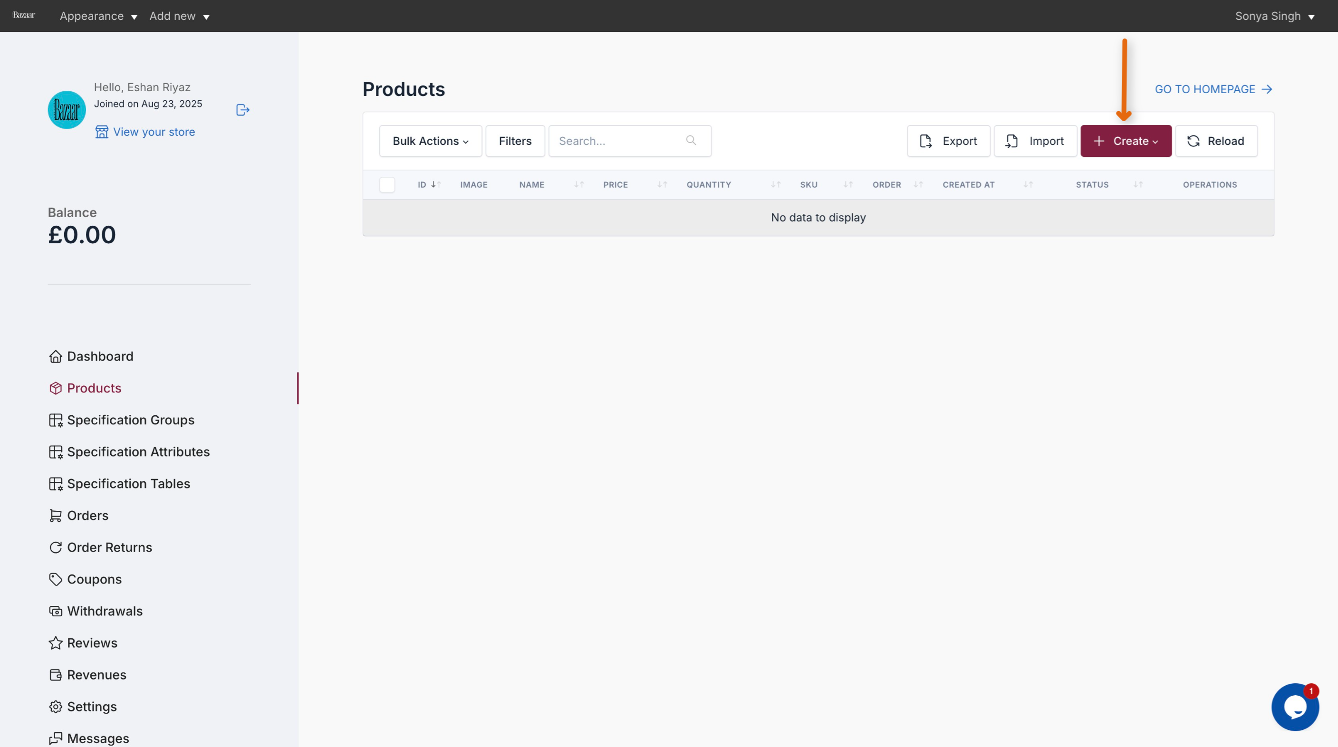This screenshot has height=747, width=1338.
Task: Click the Import button
Action: pos(1035,141)
